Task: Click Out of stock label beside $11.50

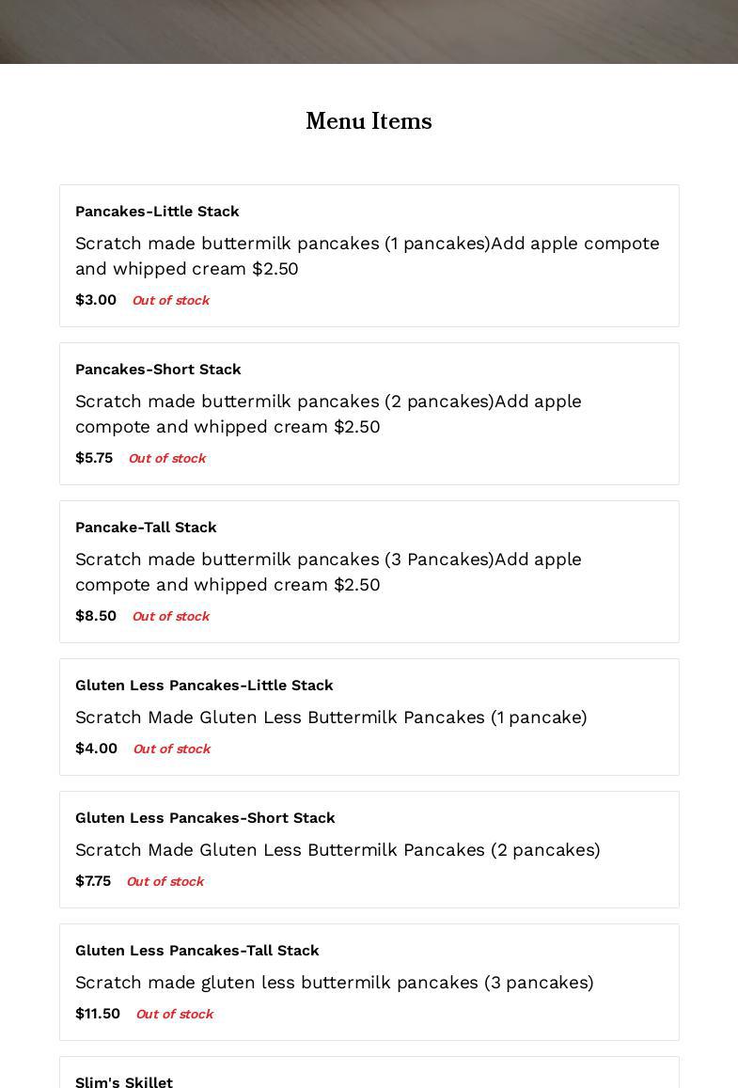Action: point(174,1015)
